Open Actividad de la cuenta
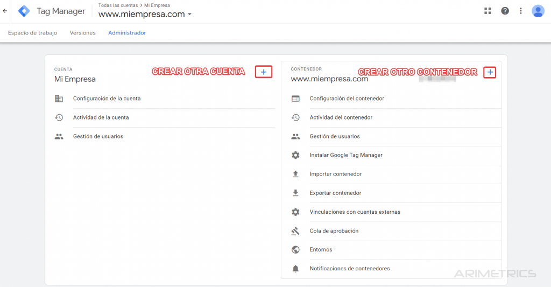The width and height of the screenshot is (551, 287). pos(101,117)
